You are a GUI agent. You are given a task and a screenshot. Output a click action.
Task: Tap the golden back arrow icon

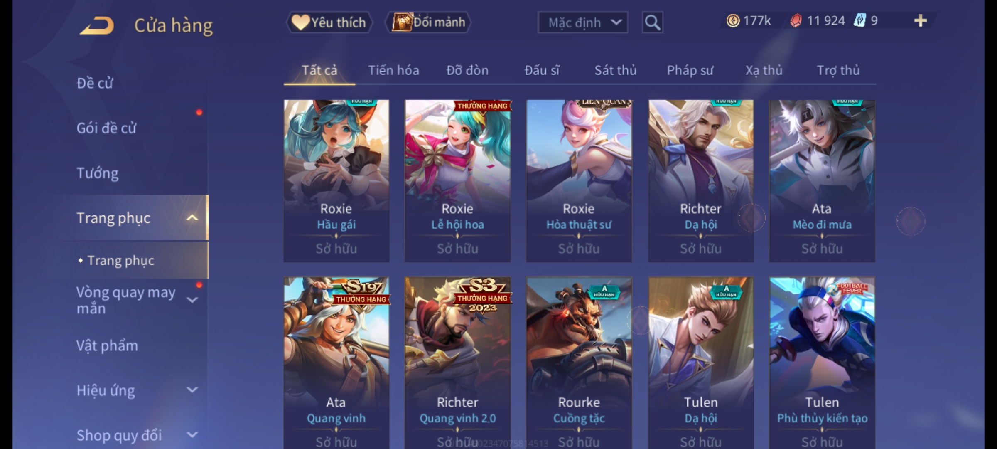pos(97,25)
